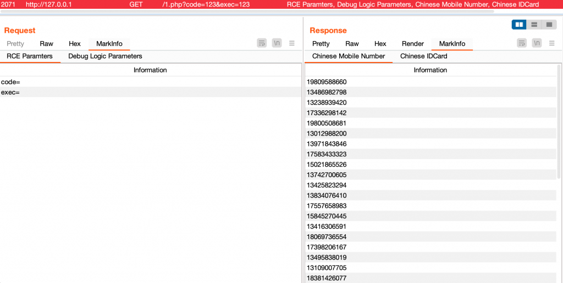This screenshot has width=563, height=283.
Task: Toggle non-printable characters in Response panel
Action: tap(537, 43)
